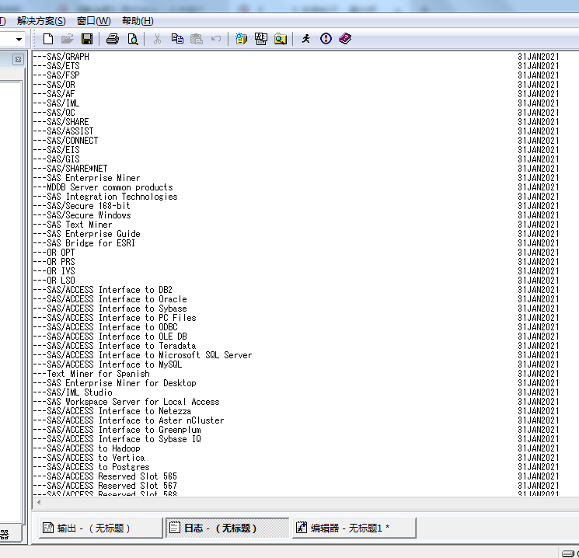Click SAS/ACCESS to Vertica line
Viewport: 579px width, 558px height.
coord(89,458)
